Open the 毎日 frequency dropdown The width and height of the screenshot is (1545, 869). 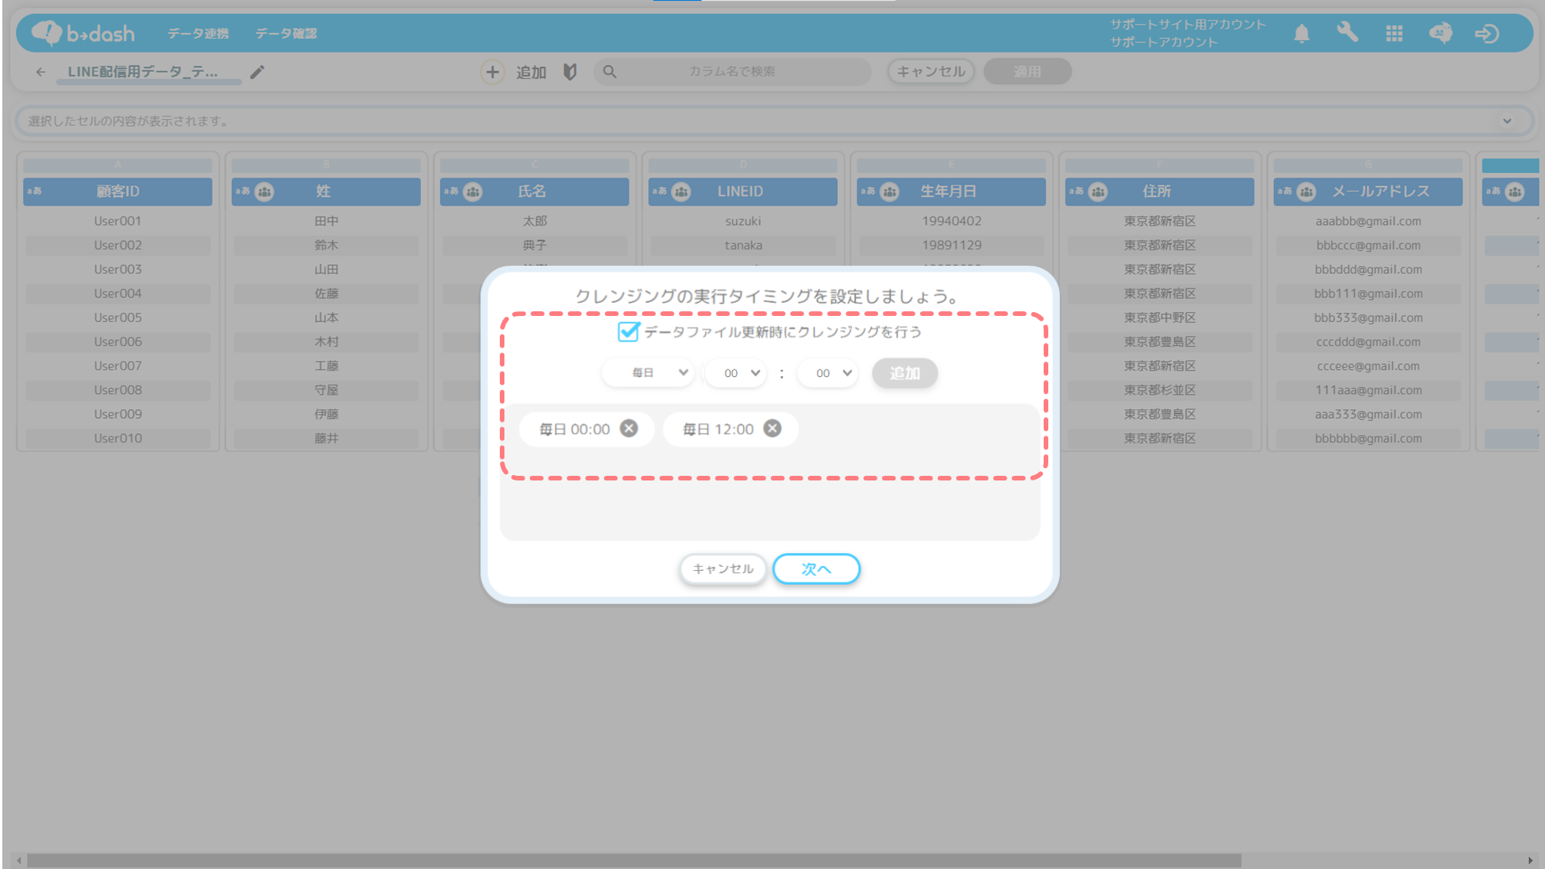point(648,373)
